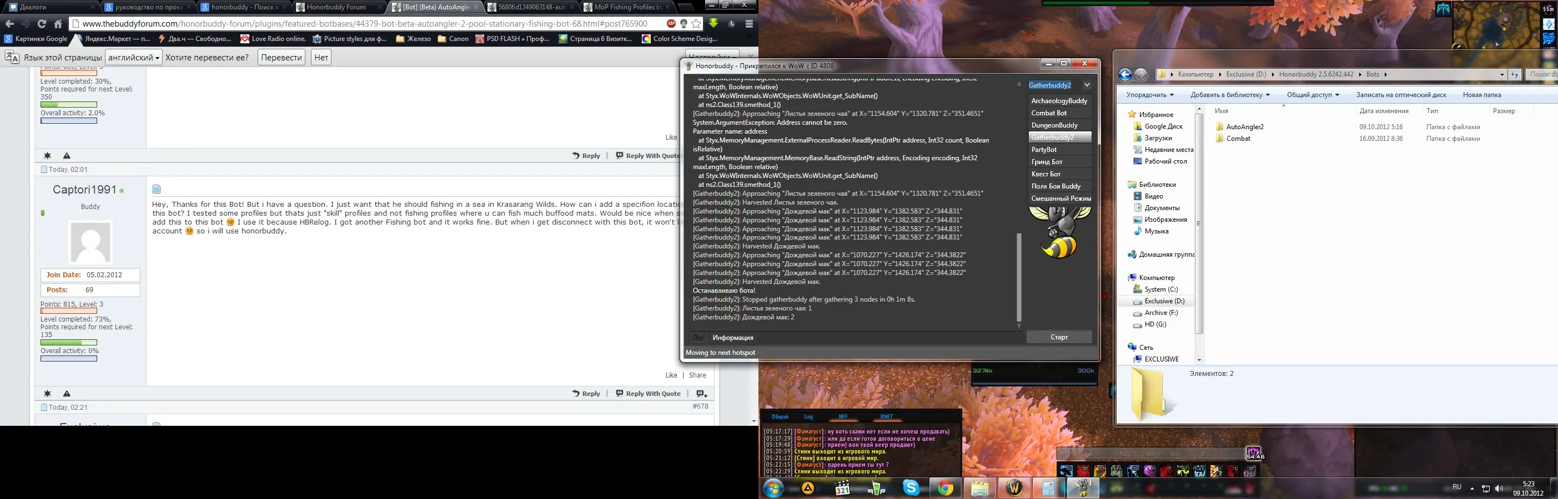Open the page language dropdown

pos(133,58)
